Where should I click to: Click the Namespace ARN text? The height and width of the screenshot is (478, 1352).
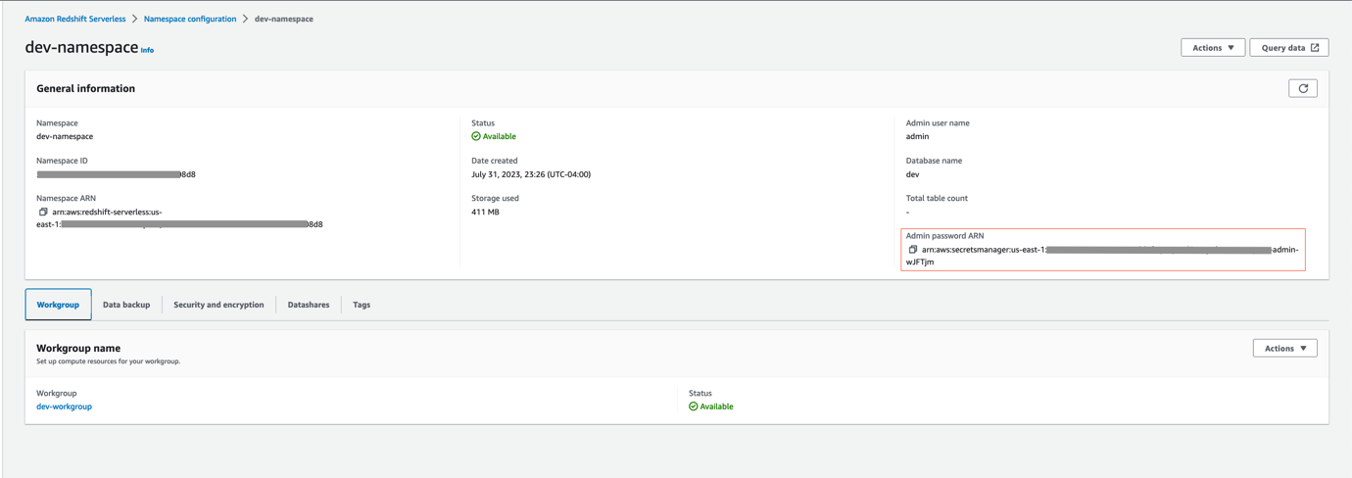pos(179,217)
